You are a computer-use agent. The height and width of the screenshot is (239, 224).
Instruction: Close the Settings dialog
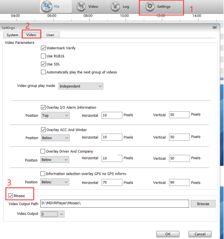pyautogui.click(x=214, y=27)
